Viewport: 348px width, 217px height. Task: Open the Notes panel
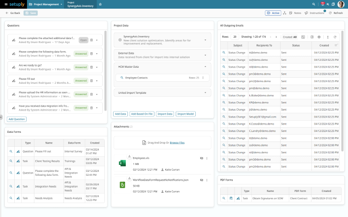point(295,13)
